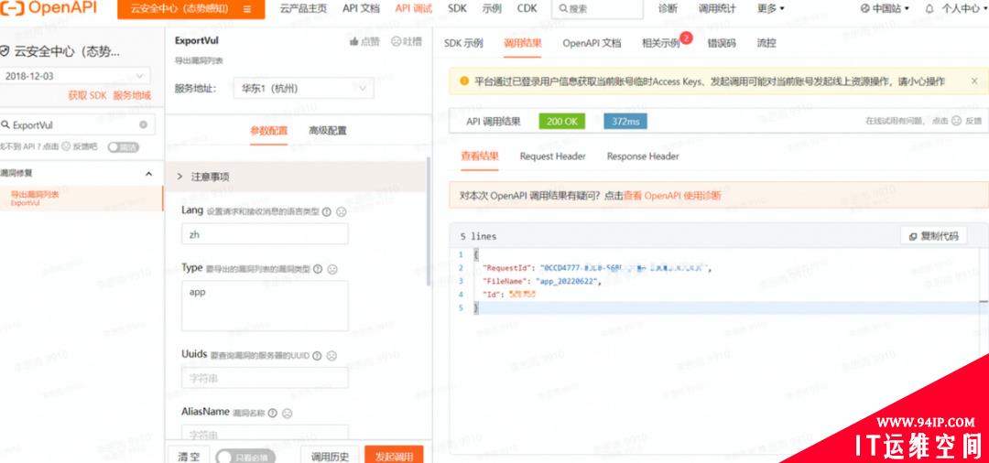The width and height of the screenshot is (989, 463).
Task: Switch to the SDK 示例 tab
Action: point(463,43)
